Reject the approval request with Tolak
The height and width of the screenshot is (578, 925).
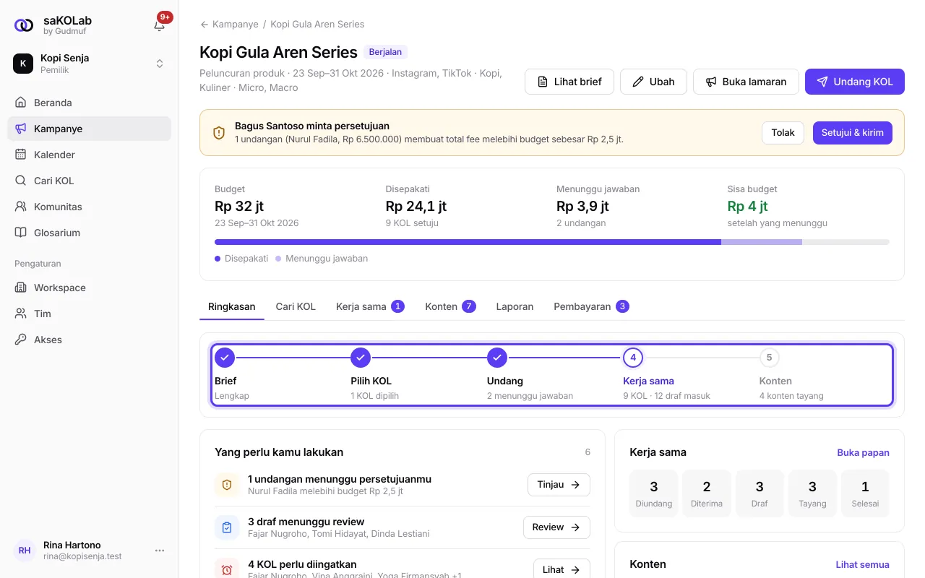(x=783, y=133)
